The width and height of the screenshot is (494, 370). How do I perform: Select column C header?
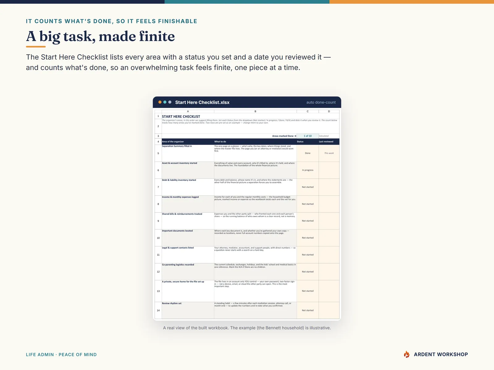[308, 111]
